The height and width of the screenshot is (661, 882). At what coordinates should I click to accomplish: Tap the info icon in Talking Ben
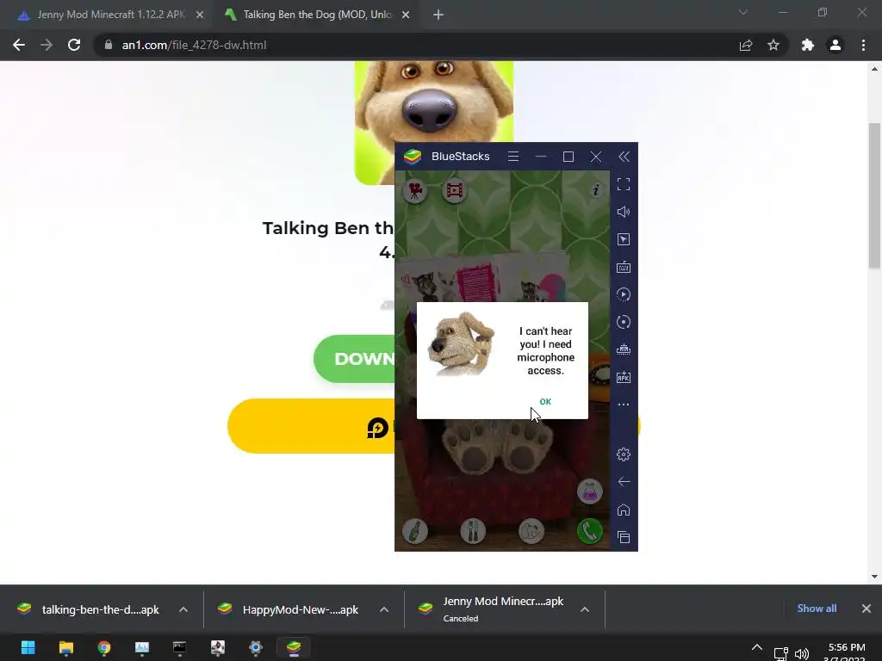(596, 190)
